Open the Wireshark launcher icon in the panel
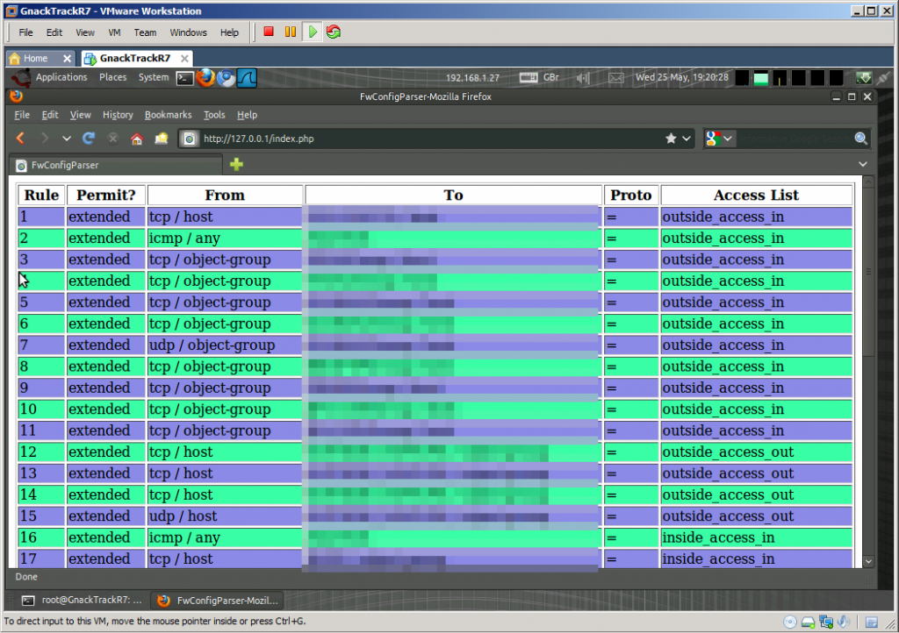The width and height of the screenshot is (899, 633). [x=247, y=77]
